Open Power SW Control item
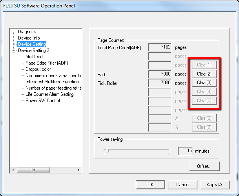239x196 pixels. click(43, 101)
